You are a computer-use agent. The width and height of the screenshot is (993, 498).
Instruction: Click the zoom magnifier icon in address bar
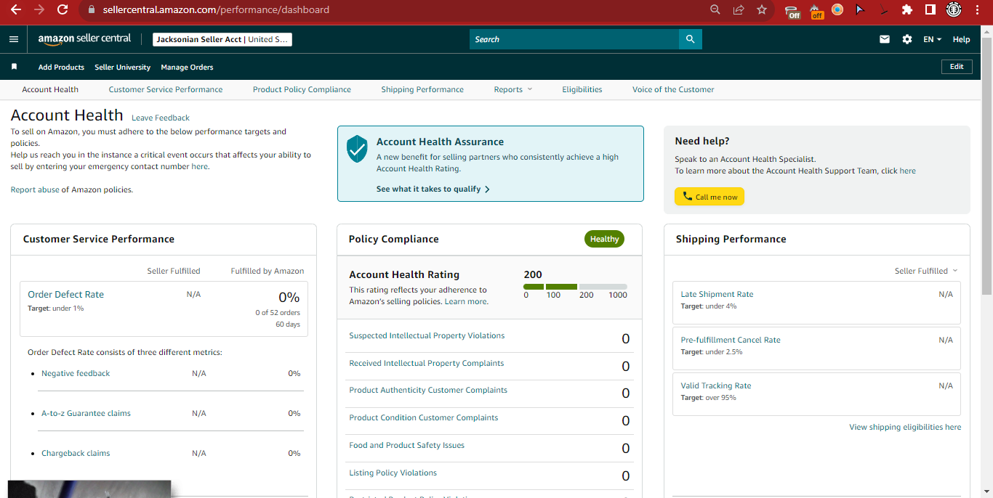pos(715,9)
